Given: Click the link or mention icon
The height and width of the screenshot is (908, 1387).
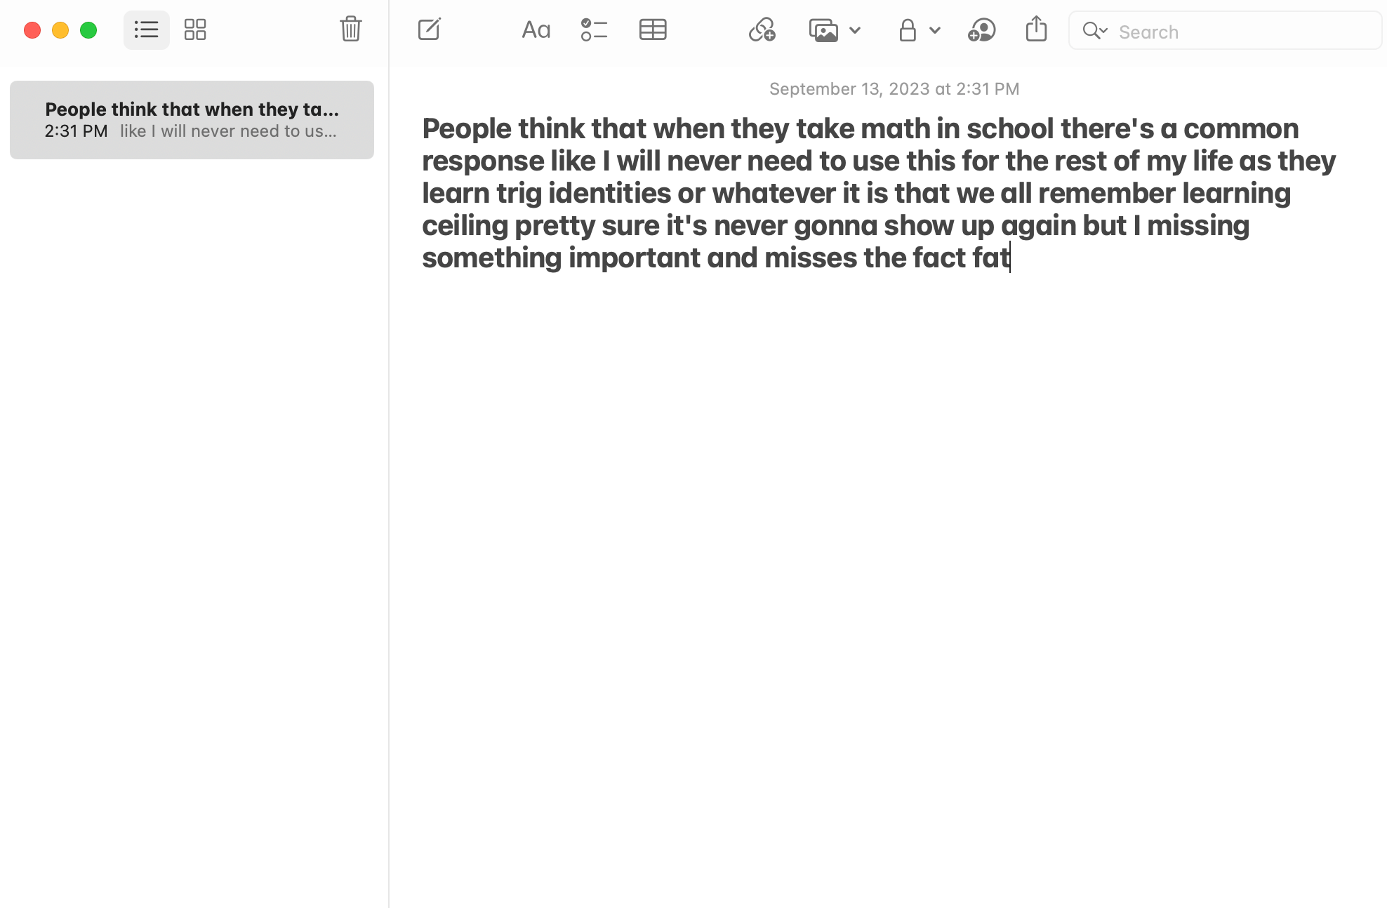Looking at the screenshot, I should (762, 30).
